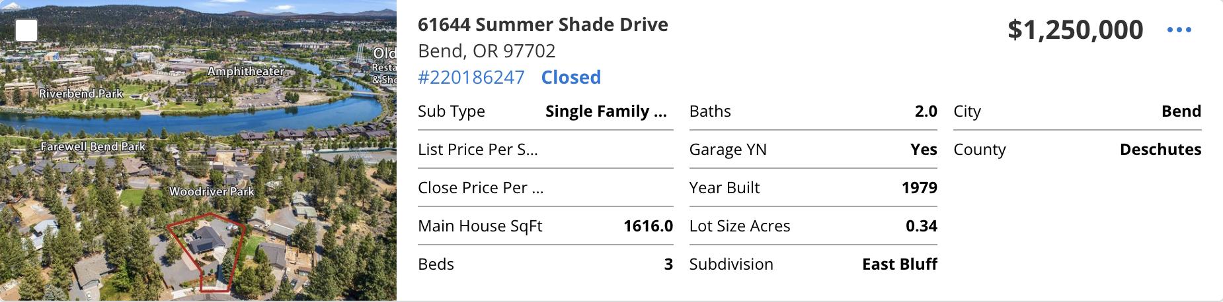Click the Garage YN Yes field

(812, 150)
